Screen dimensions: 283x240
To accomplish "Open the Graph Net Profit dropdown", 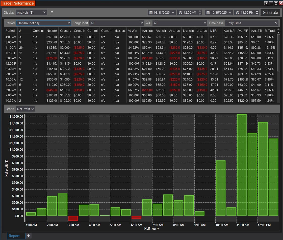I will point(25,109).
